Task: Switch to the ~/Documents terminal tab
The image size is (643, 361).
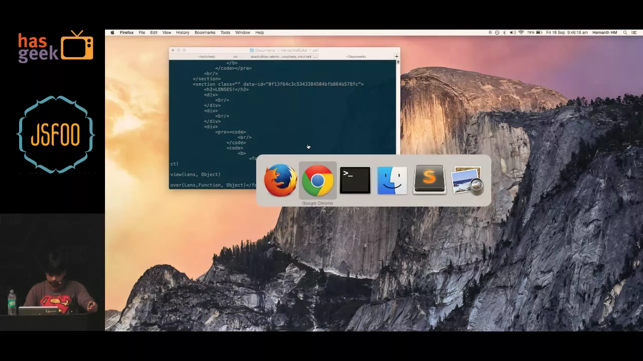Action: click(356, 57)
